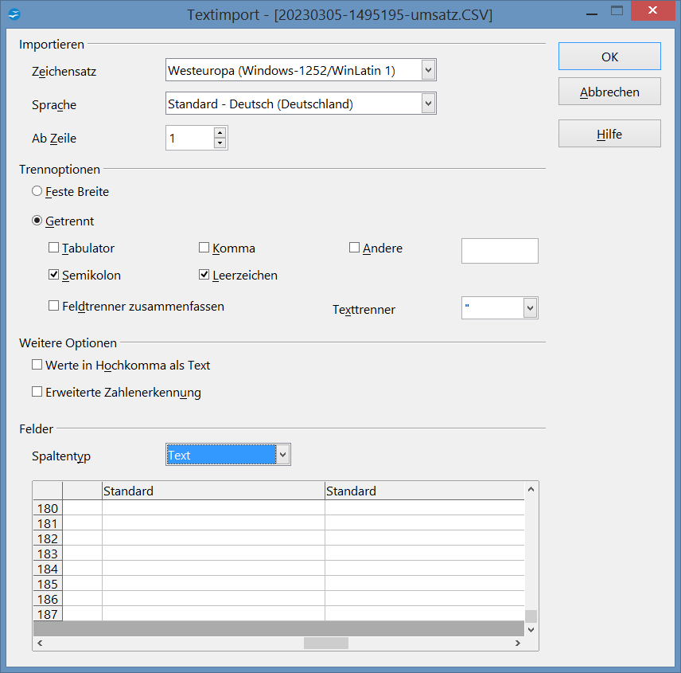Open the Sprache dropdown
Screen dimensions: 681x673
tap(428, 104)
